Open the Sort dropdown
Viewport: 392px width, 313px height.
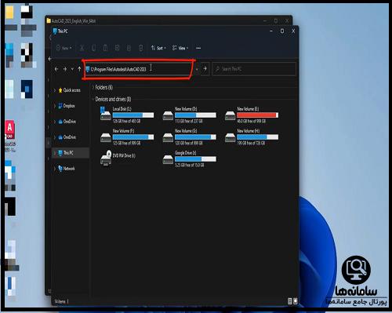point(158,48)
